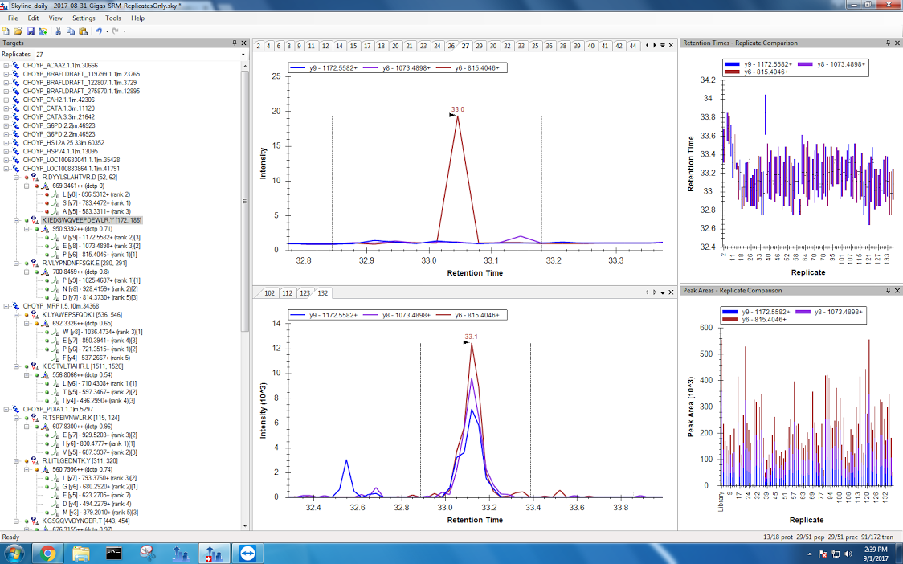The image size is (903, 564).
Task: Click the blue y9 legend swatch in Retention Times
Action: (x=730, y=63)
